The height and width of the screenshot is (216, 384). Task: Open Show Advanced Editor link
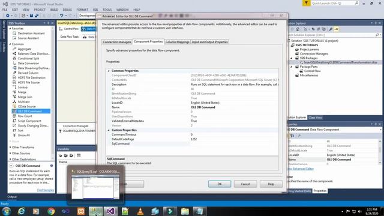point(301,169)
